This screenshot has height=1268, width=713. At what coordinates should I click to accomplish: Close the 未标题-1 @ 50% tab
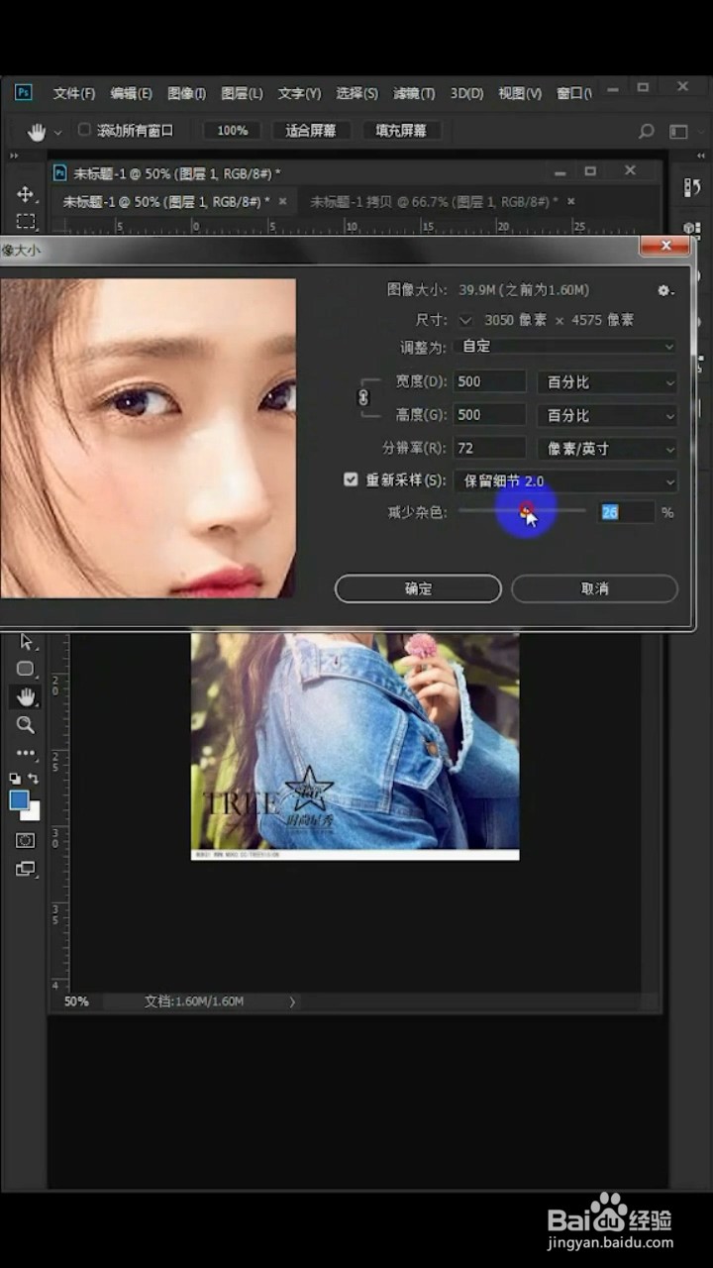[x=282, y=201]
